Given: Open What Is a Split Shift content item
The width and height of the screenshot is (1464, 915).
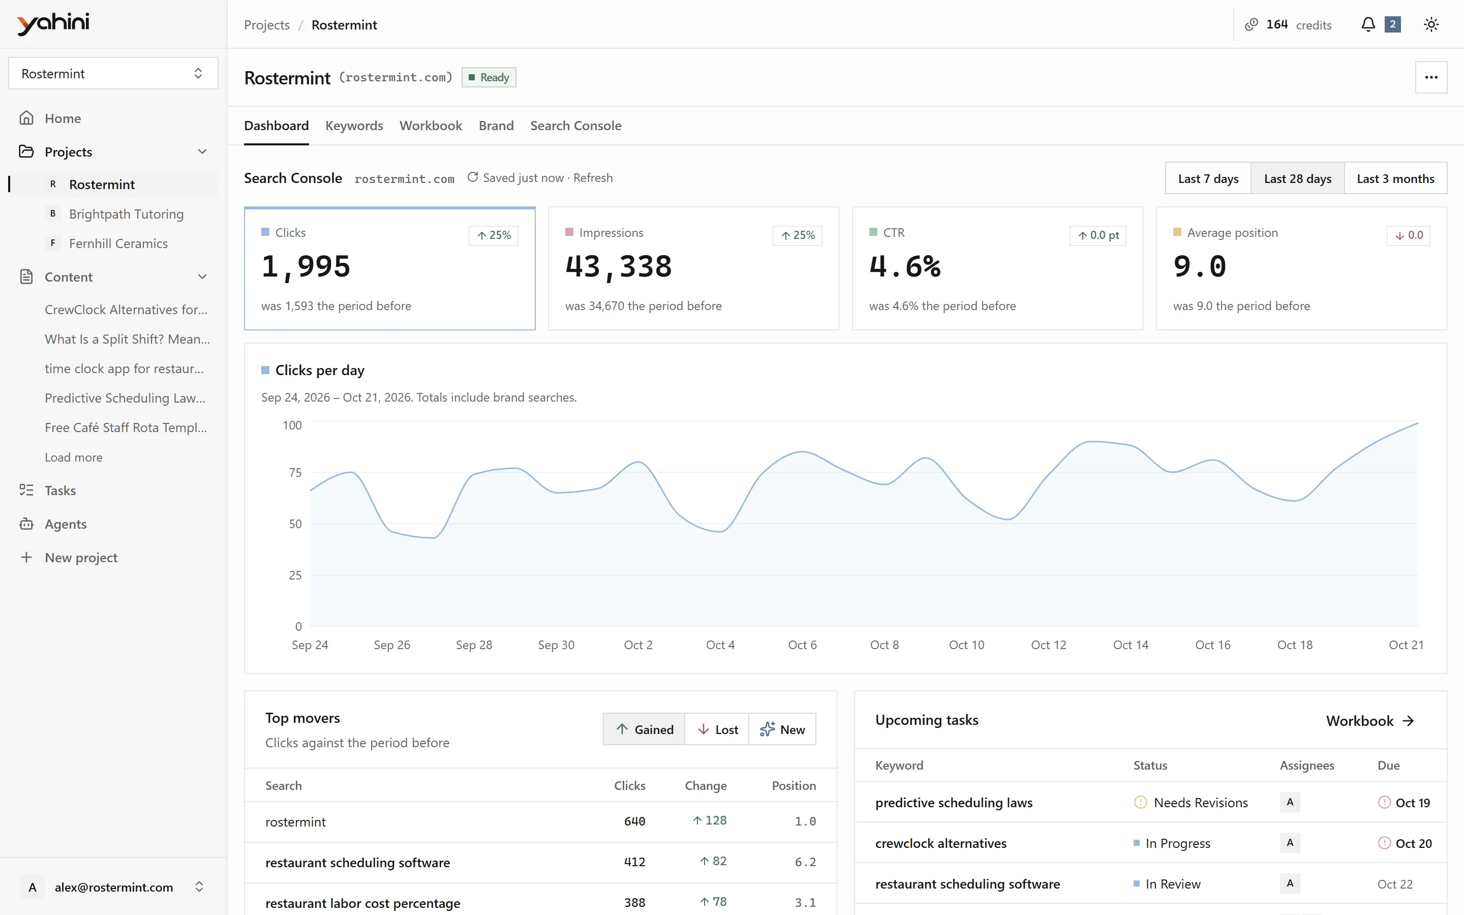Looking at the screenshot, I should (127, 339).
